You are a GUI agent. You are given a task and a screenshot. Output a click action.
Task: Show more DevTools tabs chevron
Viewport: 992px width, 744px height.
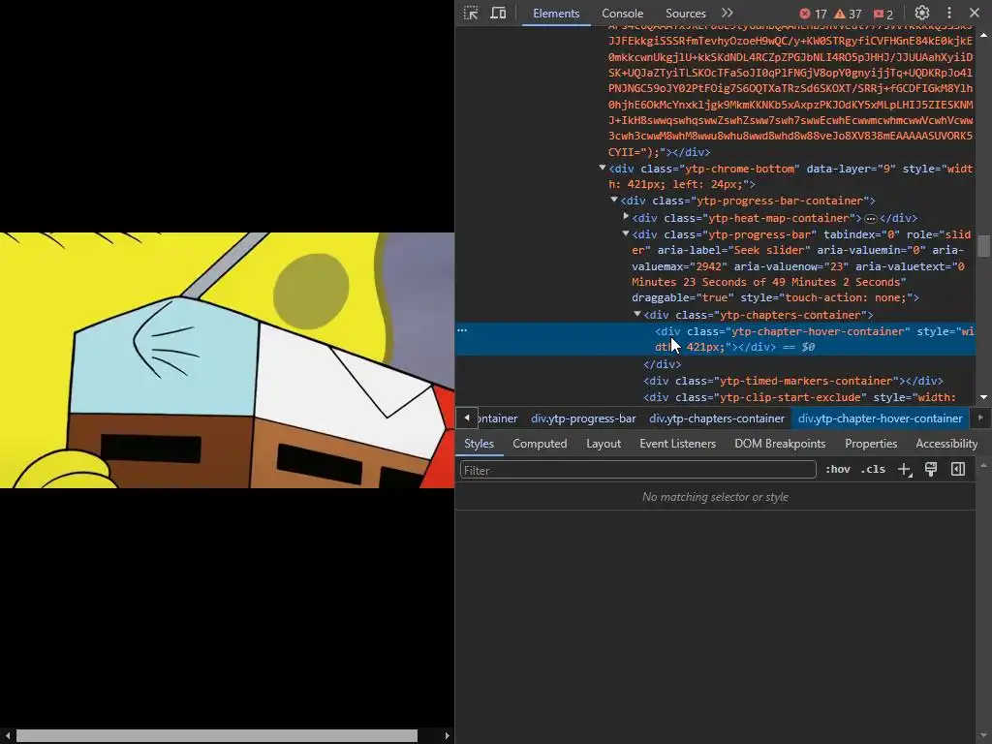728,13
